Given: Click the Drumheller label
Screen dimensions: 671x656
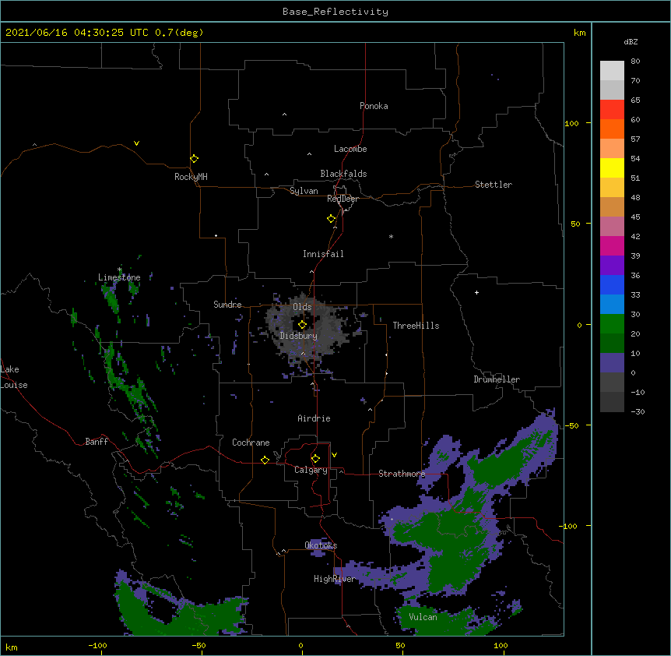Looking at the screenshot, I should pos(497,379).
